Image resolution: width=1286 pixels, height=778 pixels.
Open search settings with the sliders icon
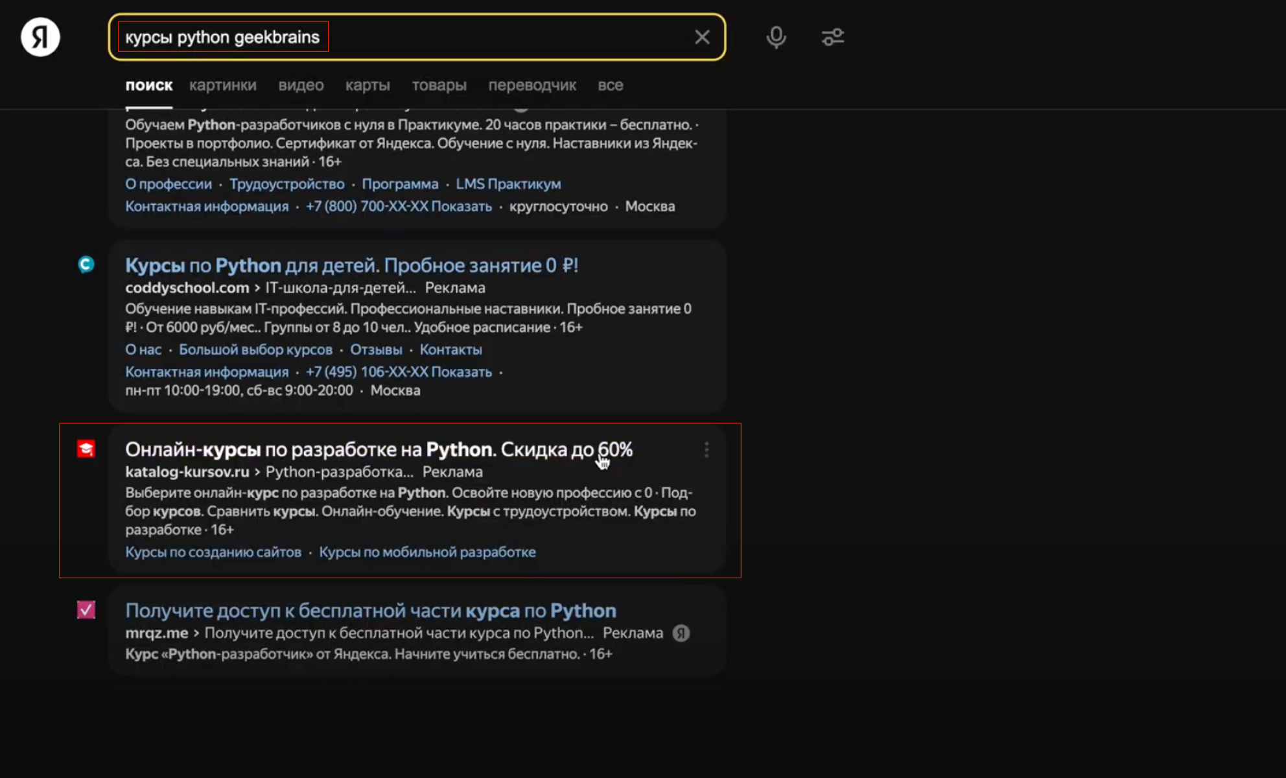pyautogui.click(x=832, y=37)
